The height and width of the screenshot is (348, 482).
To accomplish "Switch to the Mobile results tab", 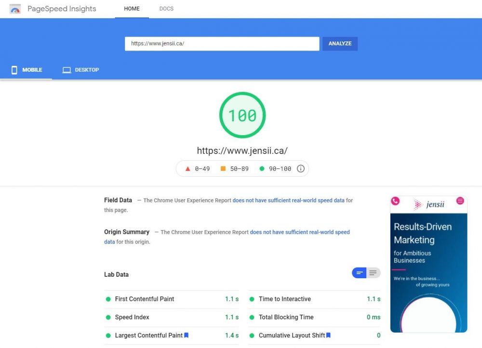I will tap(27, 70).
